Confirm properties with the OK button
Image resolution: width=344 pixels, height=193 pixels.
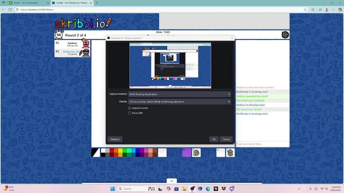click(x=214, y=139)
